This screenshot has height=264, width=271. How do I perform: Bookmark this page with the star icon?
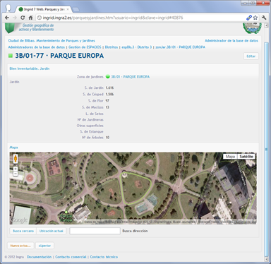pos(255,18)
